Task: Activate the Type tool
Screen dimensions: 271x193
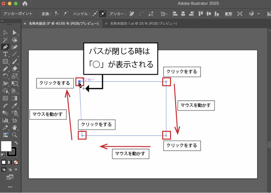Action: pos(6,54)
